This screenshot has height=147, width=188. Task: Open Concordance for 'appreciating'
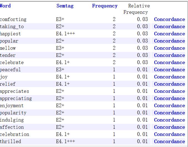tap(169, 98)
